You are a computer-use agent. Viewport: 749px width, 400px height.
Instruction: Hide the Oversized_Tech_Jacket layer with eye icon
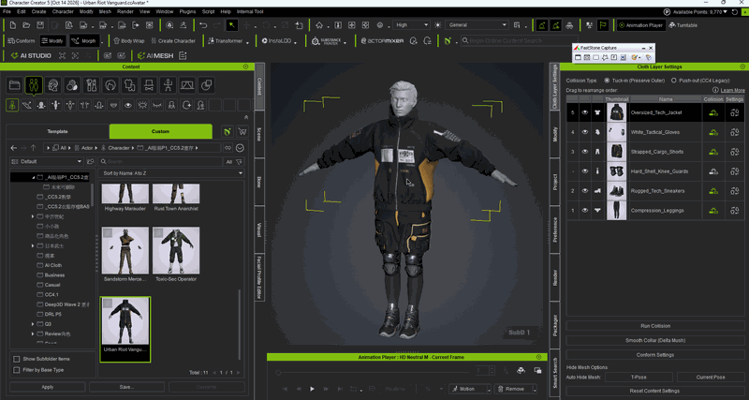pyautogui.click(x=584, y=112)
